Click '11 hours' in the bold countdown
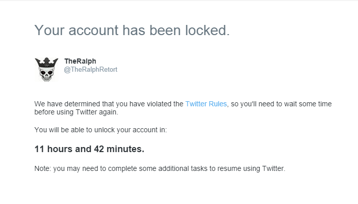 54,149
